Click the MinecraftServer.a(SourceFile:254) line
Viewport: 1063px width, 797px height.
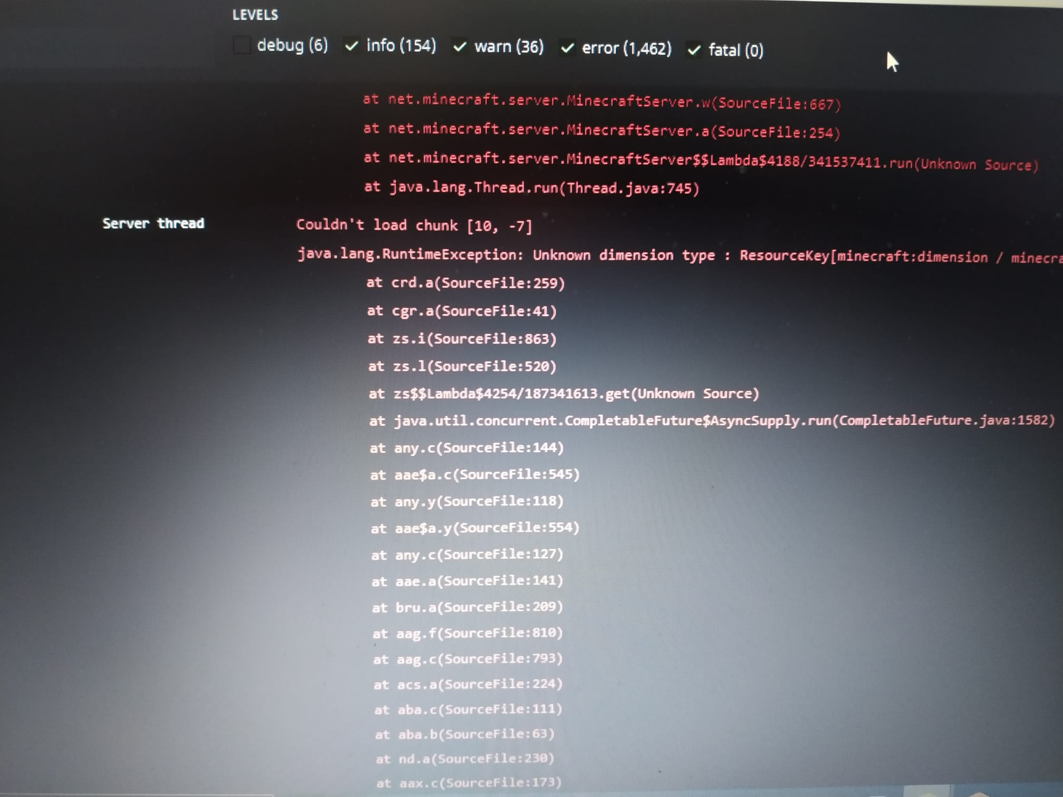tap(601, 130)
